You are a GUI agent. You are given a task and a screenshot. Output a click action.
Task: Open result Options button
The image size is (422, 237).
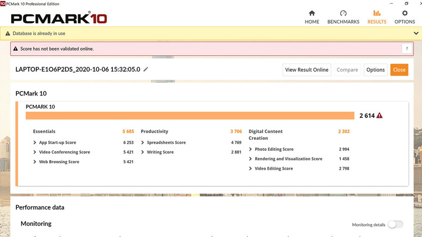point(376,70)
